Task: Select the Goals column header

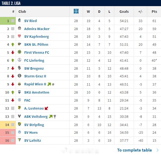Action: [x=124, y=11]
